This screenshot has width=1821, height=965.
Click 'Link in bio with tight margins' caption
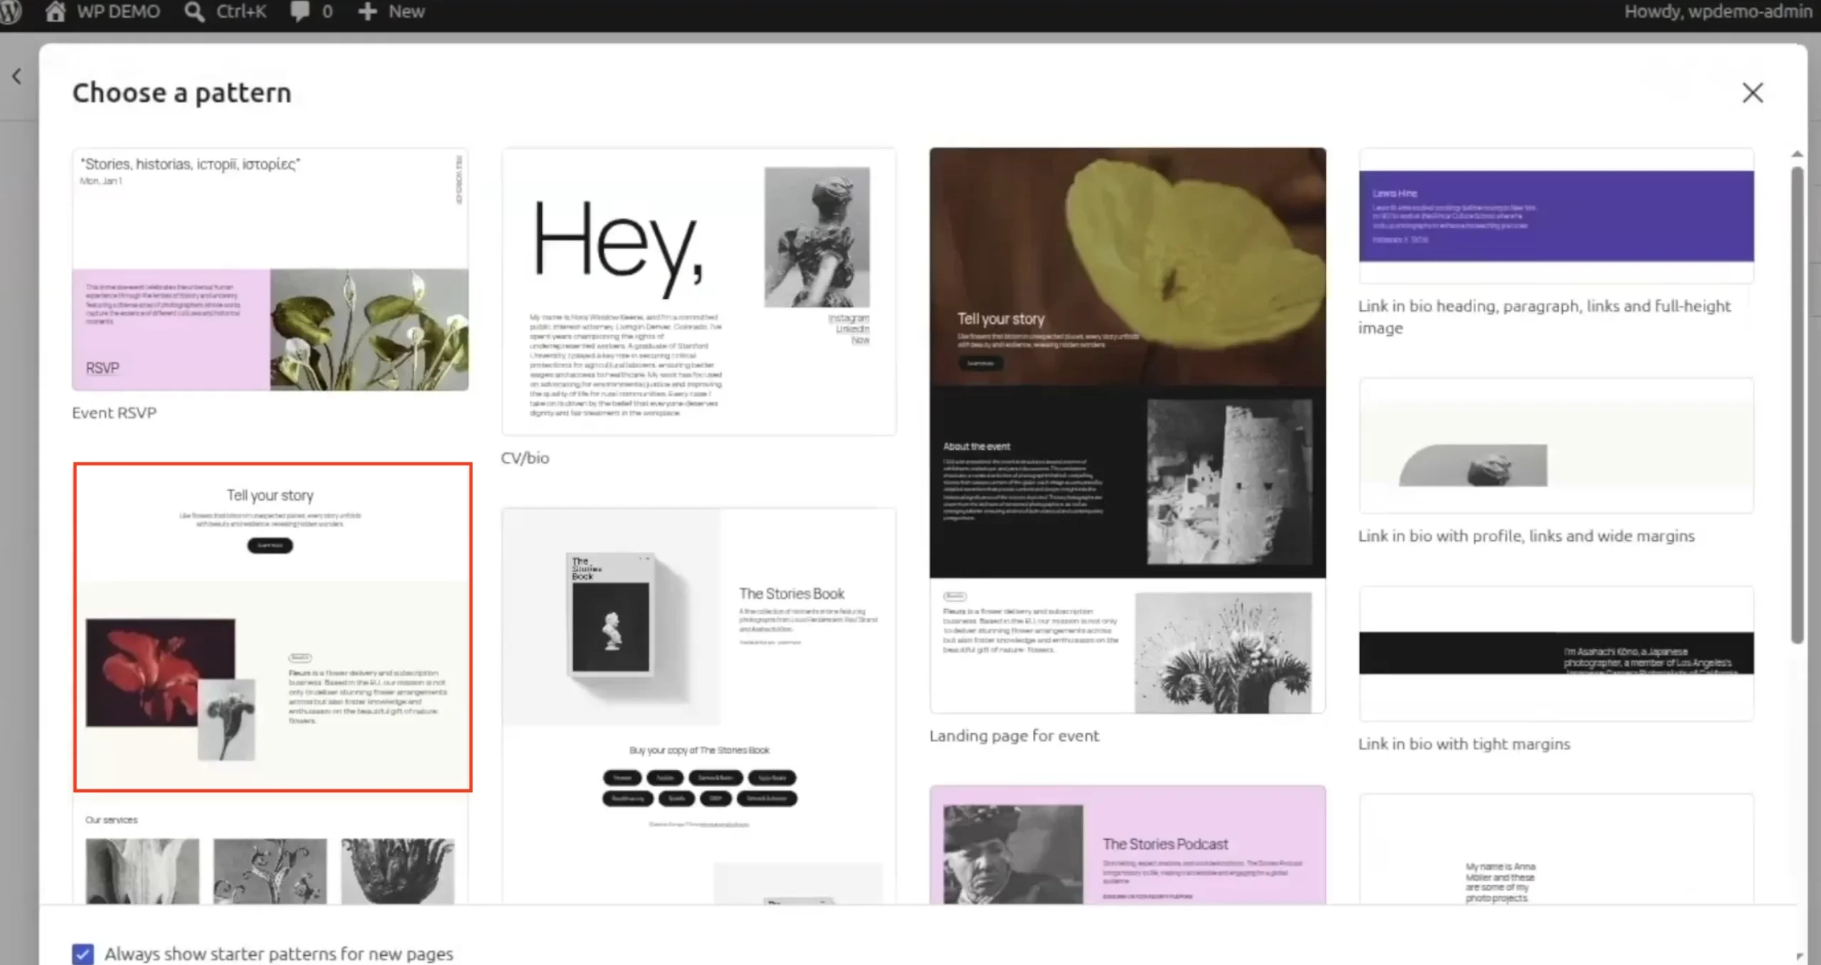click(1464, 744)
